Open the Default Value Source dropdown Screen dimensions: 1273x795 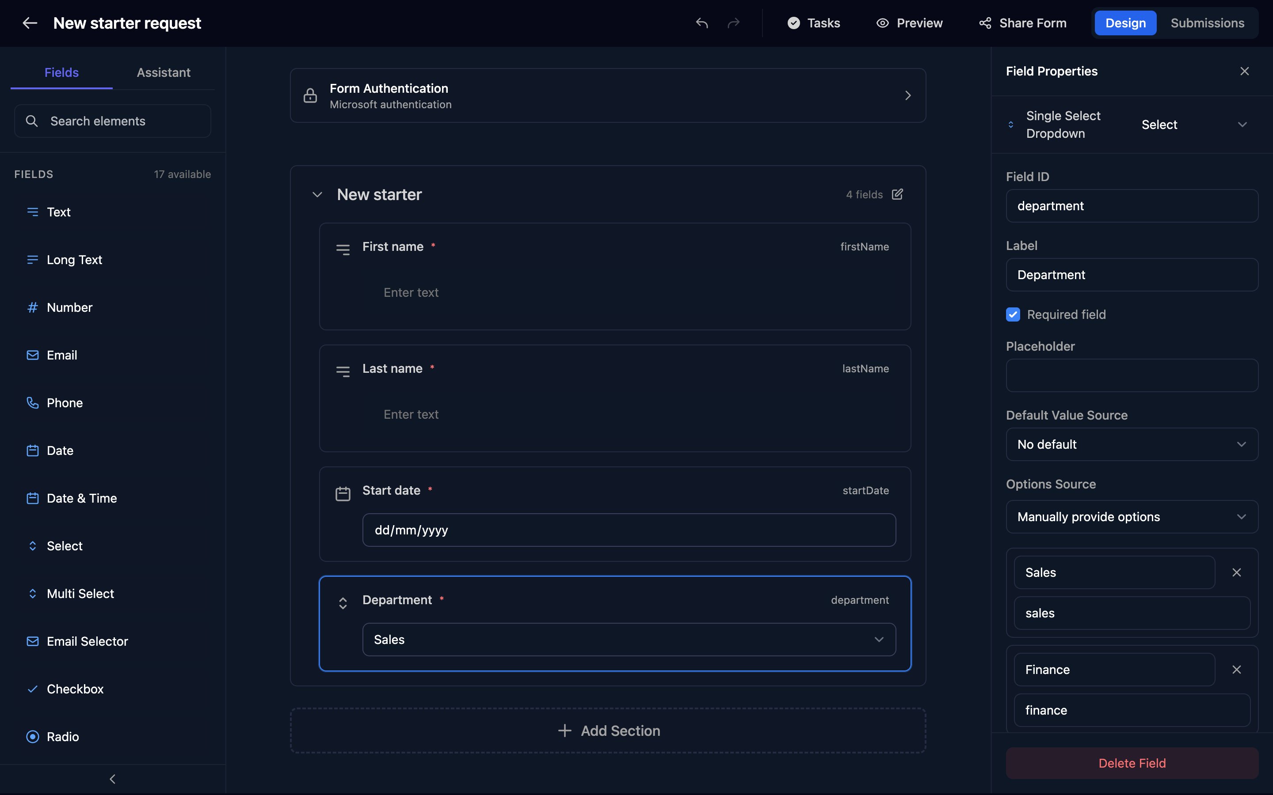click(x=1132, y=444)
